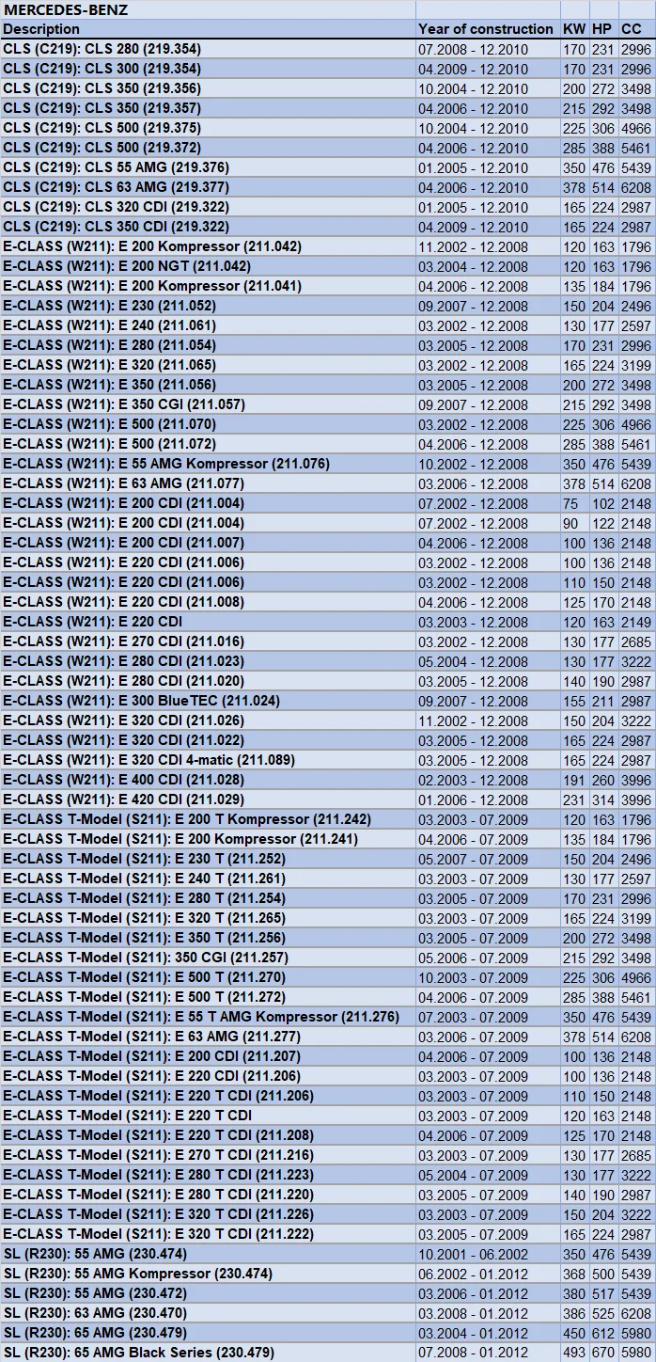The width and height of the screenshot is (656, 1362).
Task: Select the E 500 T (211.272) row
Action: [328, 997]
